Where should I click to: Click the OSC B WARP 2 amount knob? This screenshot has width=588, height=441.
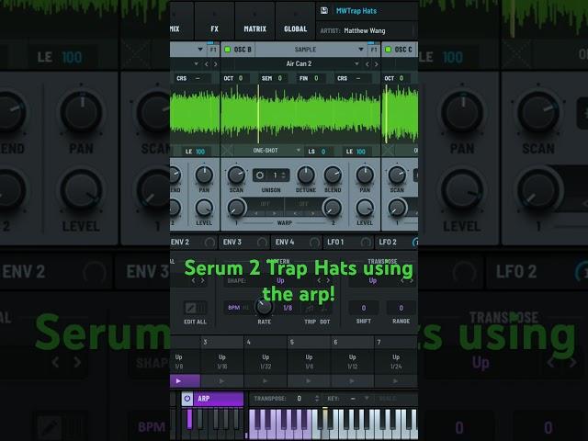click(333, 208)
